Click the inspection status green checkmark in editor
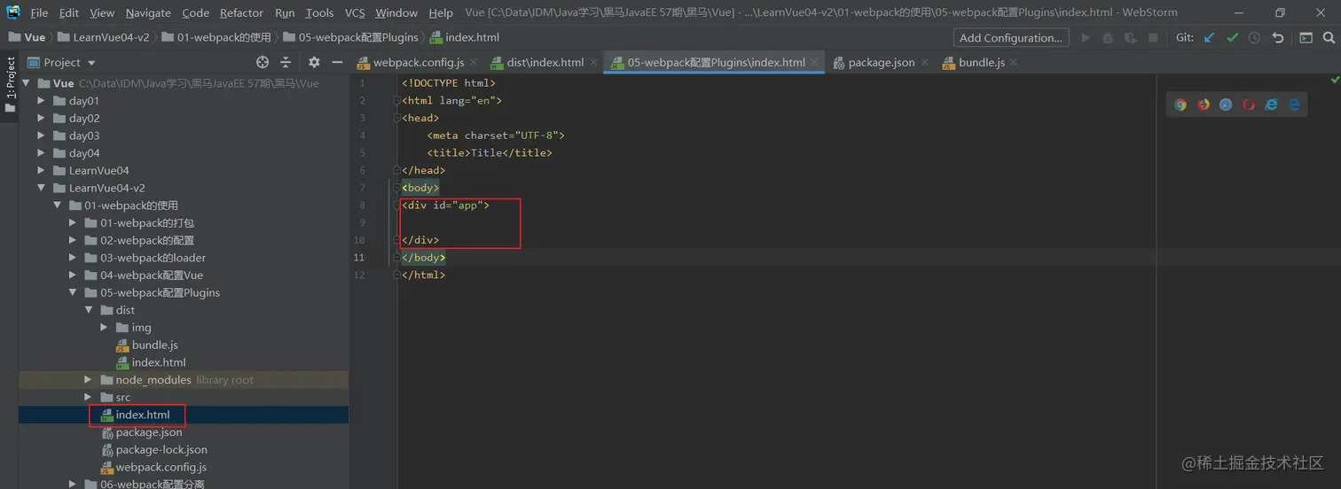Viewport: 1341px width, 489px height. click(x=1335, y=80)
